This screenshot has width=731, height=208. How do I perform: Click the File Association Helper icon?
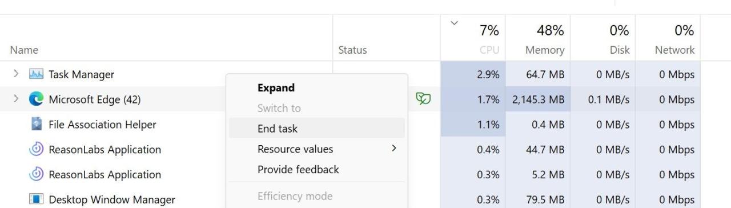pos(36,124)
